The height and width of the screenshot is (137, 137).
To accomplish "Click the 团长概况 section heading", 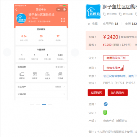I will [x=41, y=30].
